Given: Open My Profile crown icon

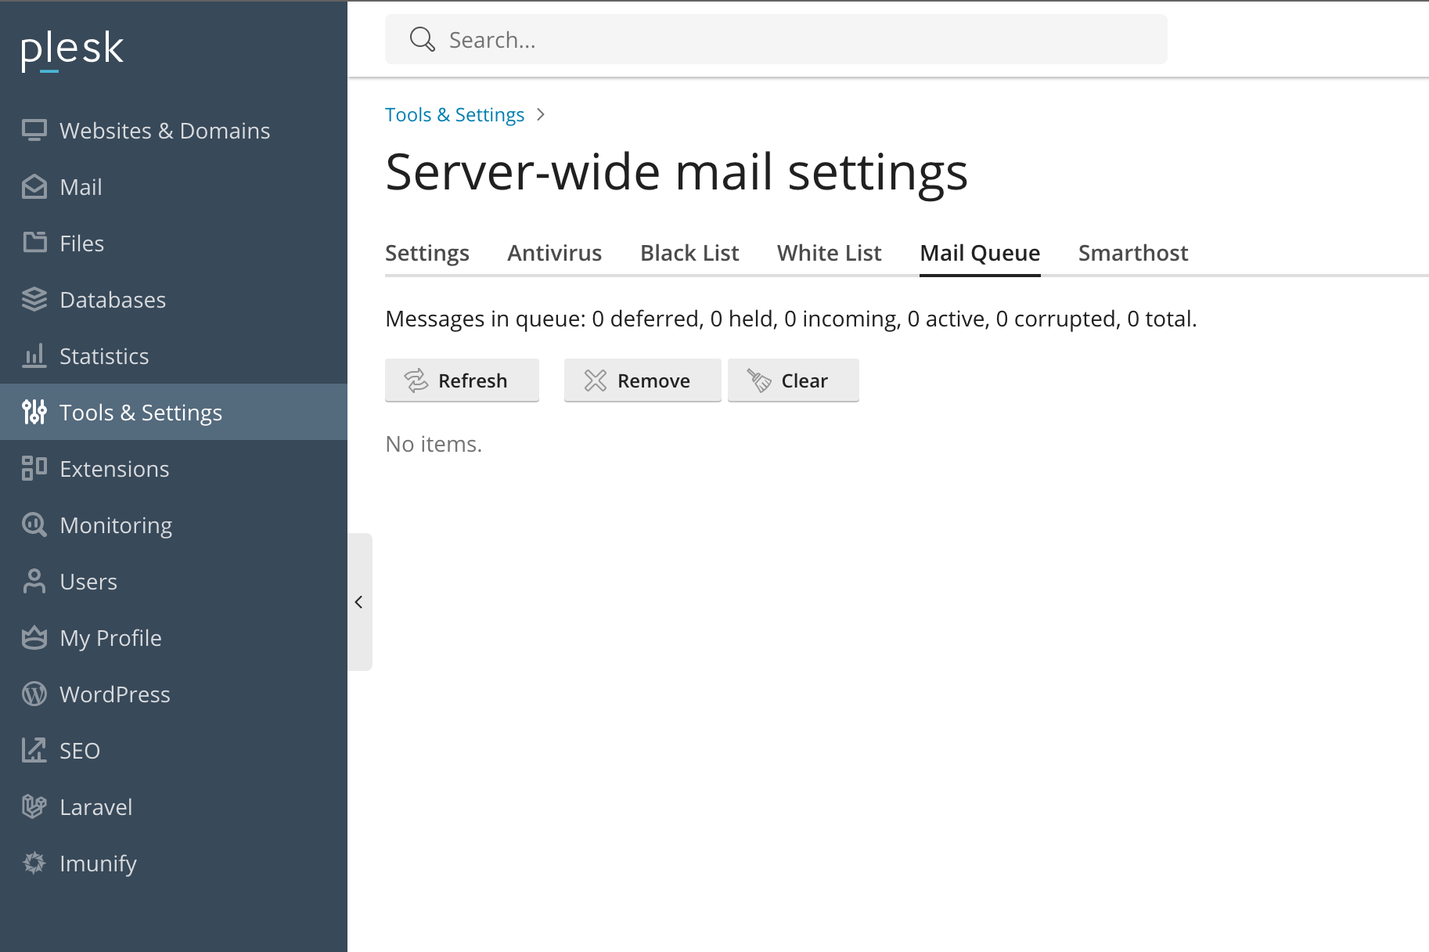Looking at the screenshot, I should pyautogui.click(x=34, y=637).
